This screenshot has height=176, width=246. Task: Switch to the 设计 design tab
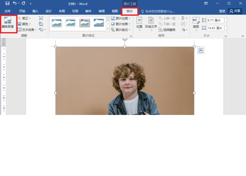[49, 11]
